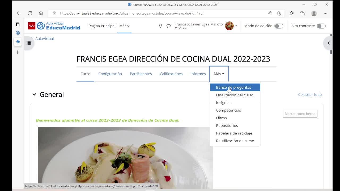
Task: View site security lock information
Action: coord(54,13)
